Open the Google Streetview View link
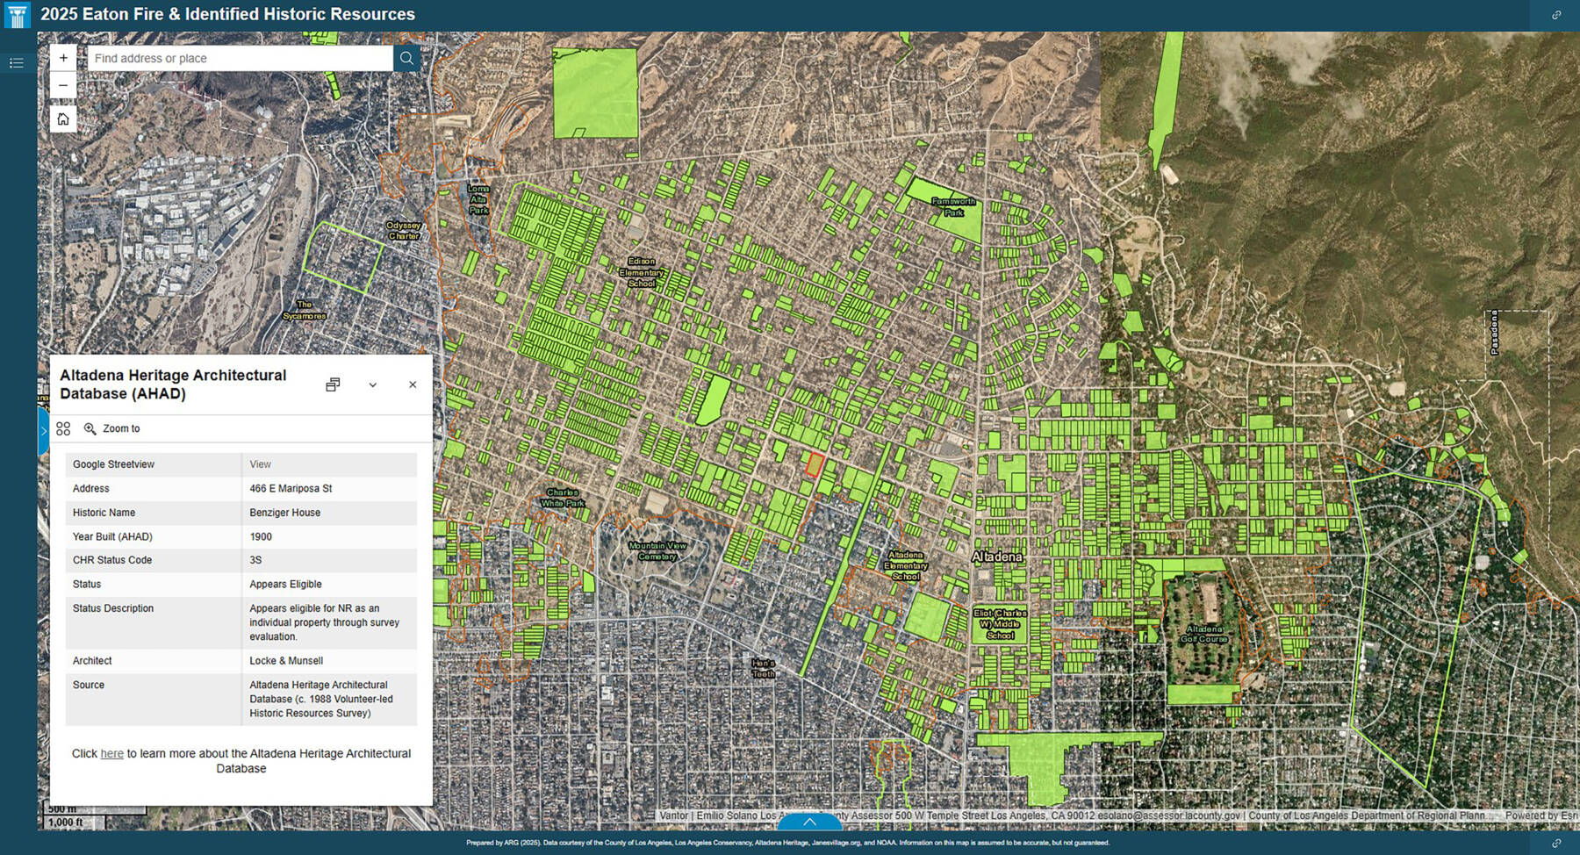 pyautogui.click(x=261, y=464)
